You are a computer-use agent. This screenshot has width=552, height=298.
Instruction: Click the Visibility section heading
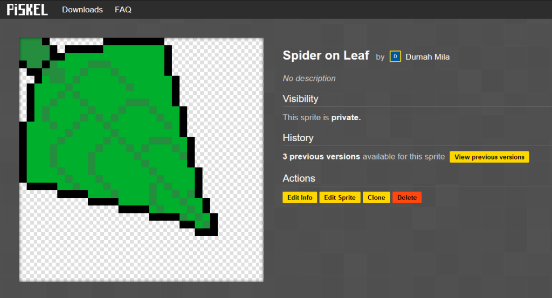point(300,99)
